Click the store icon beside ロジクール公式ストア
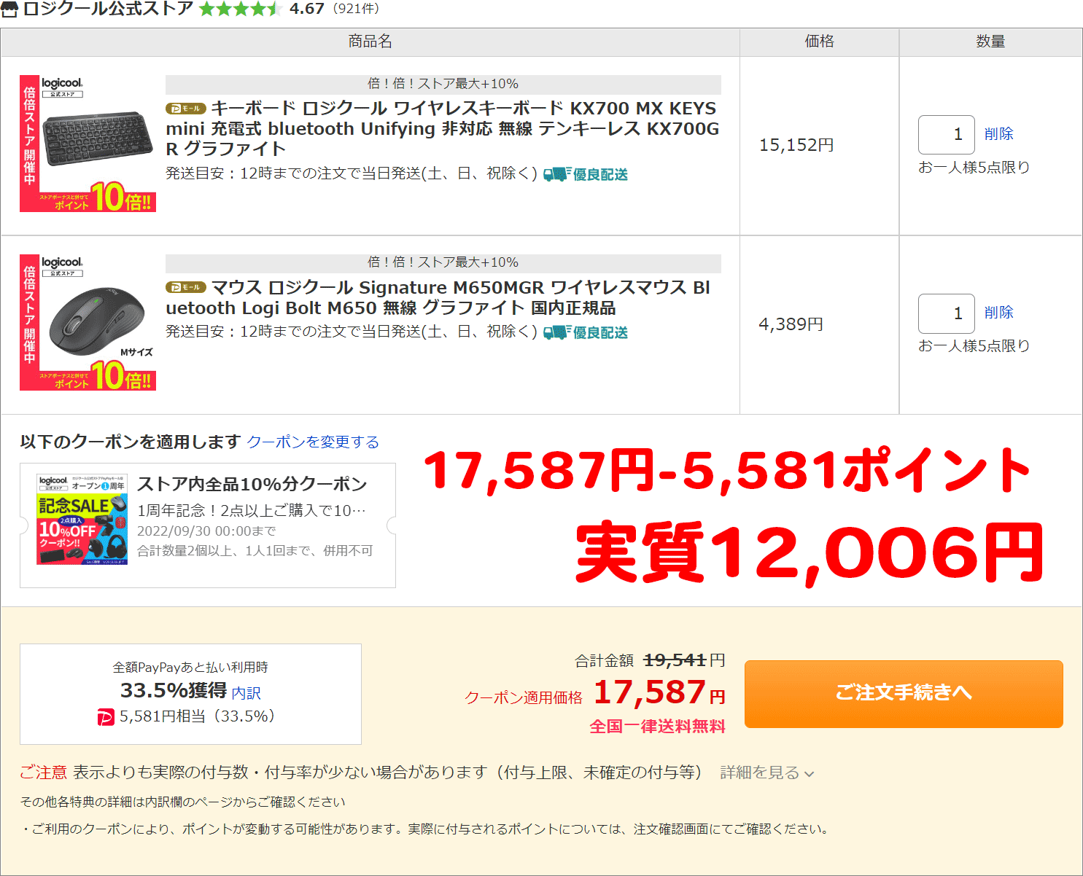The image size is (1083, 876). point(9,9)
